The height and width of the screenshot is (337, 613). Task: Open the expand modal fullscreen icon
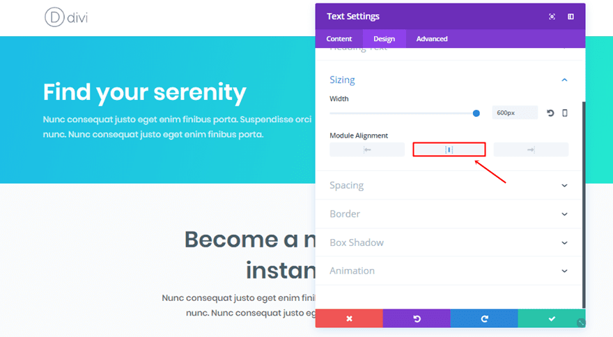point(552,17)
